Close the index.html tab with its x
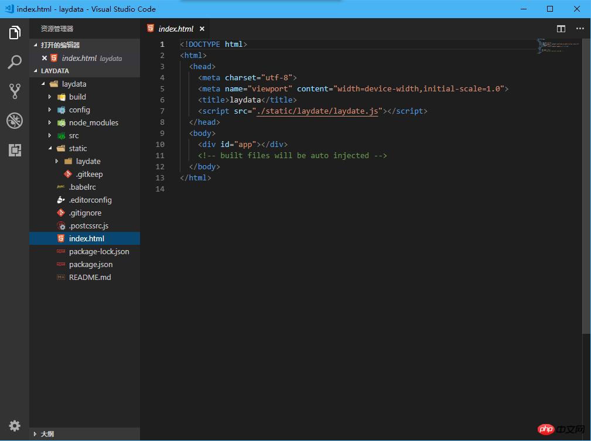The image size is (591, 441). tap(201, 28)
